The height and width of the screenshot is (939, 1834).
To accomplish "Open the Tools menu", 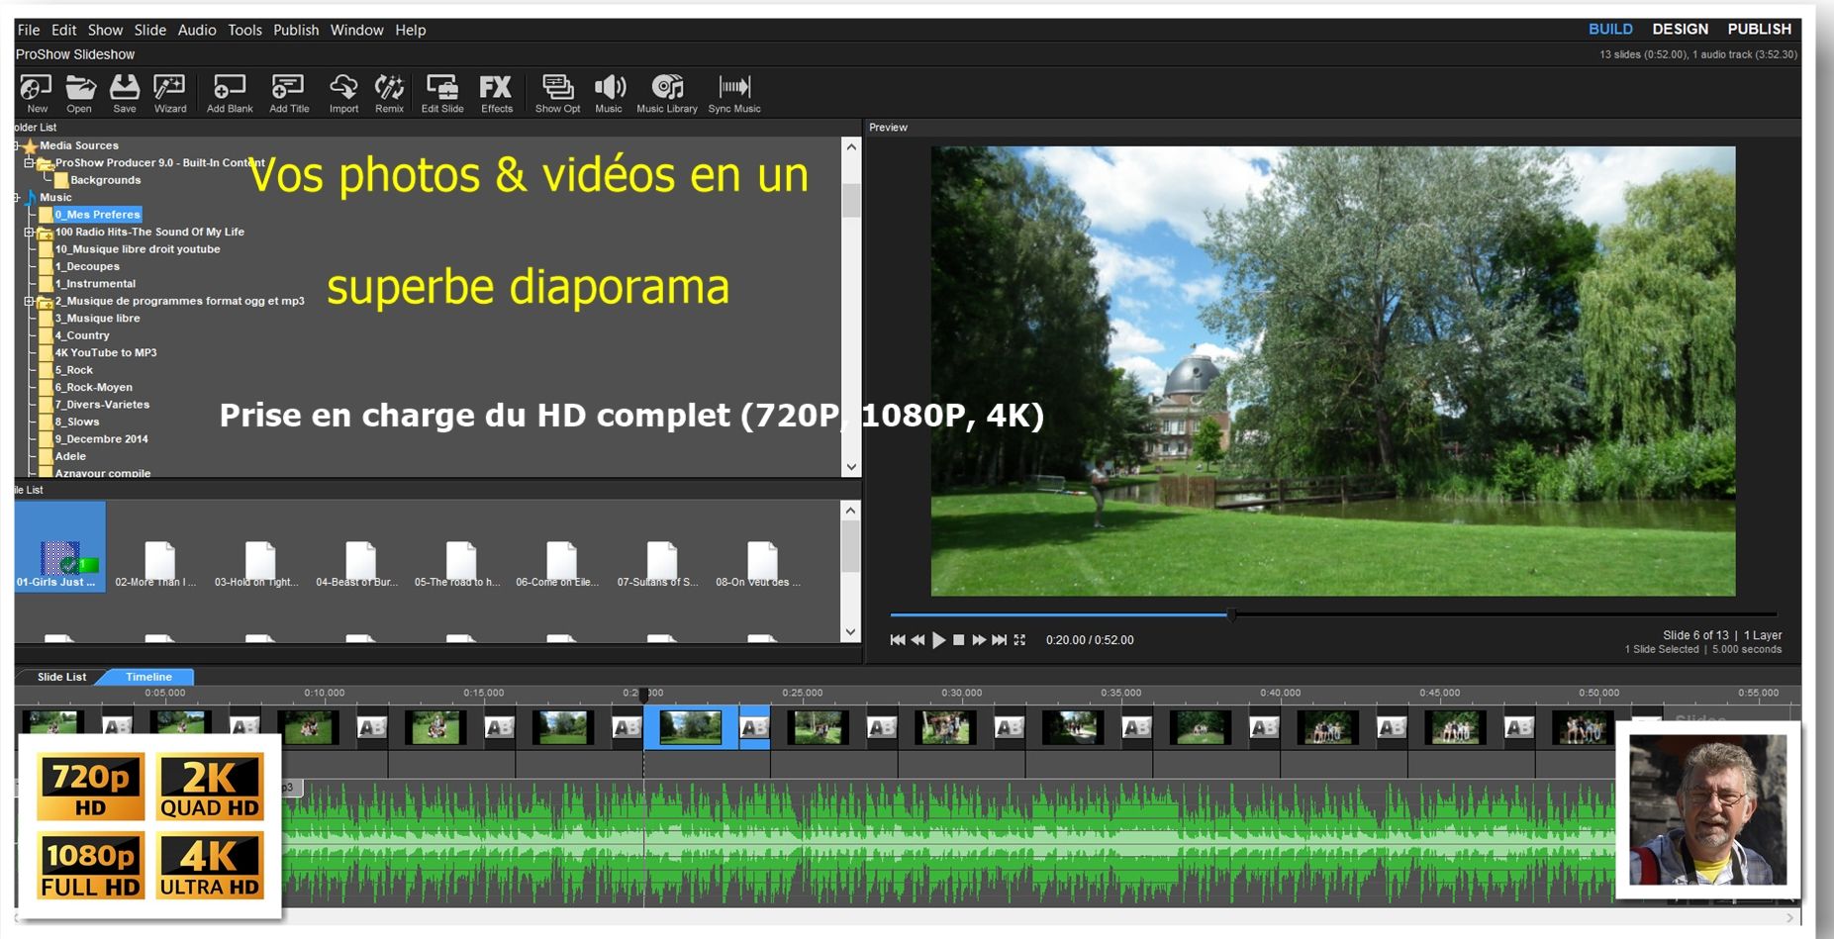I will tap(245, 30).
